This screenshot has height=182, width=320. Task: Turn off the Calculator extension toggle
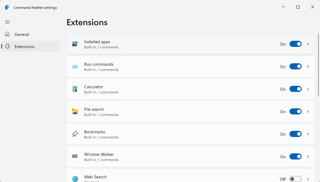295,89
